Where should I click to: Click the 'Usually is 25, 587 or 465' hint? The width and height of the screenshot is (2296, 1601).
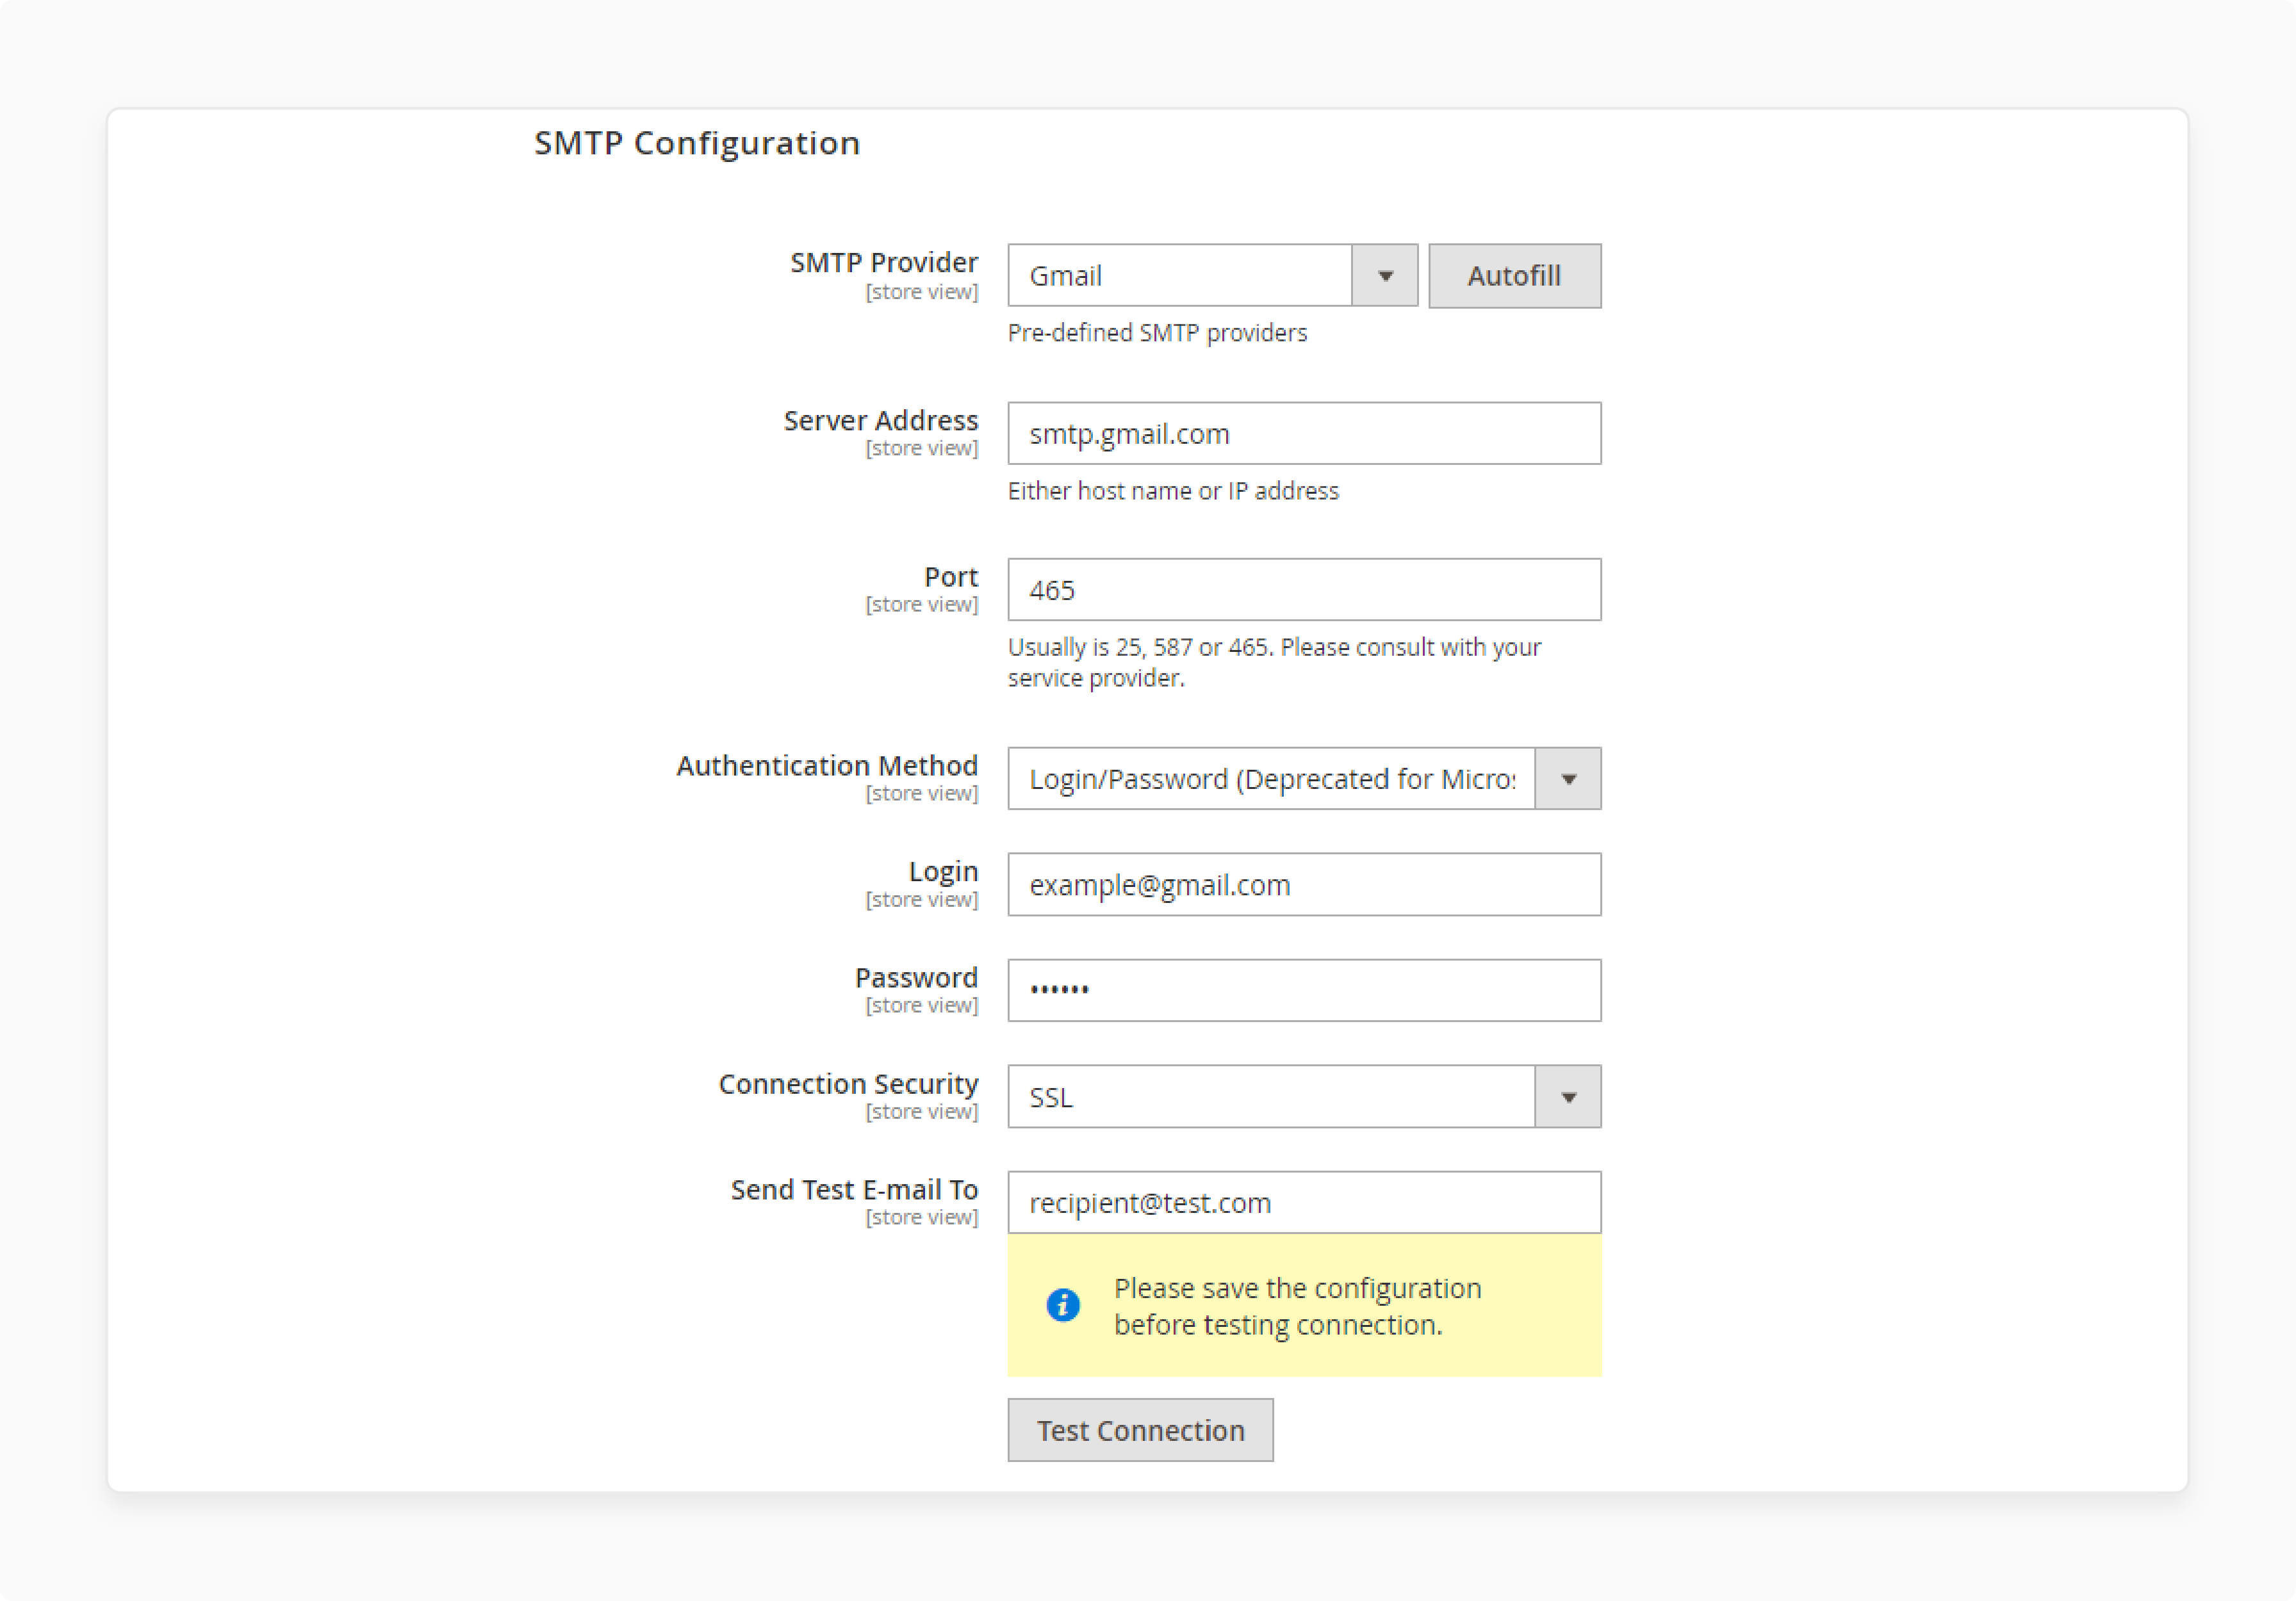[x=1274, y=662]
